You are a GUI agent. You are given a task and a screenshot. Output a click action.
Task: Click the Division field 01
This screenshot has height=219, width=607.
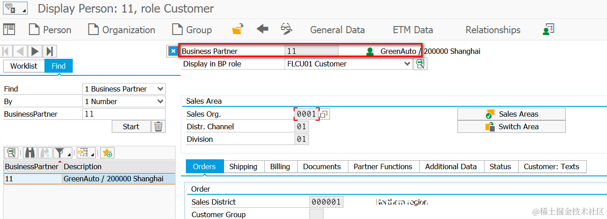coord(302,139)
